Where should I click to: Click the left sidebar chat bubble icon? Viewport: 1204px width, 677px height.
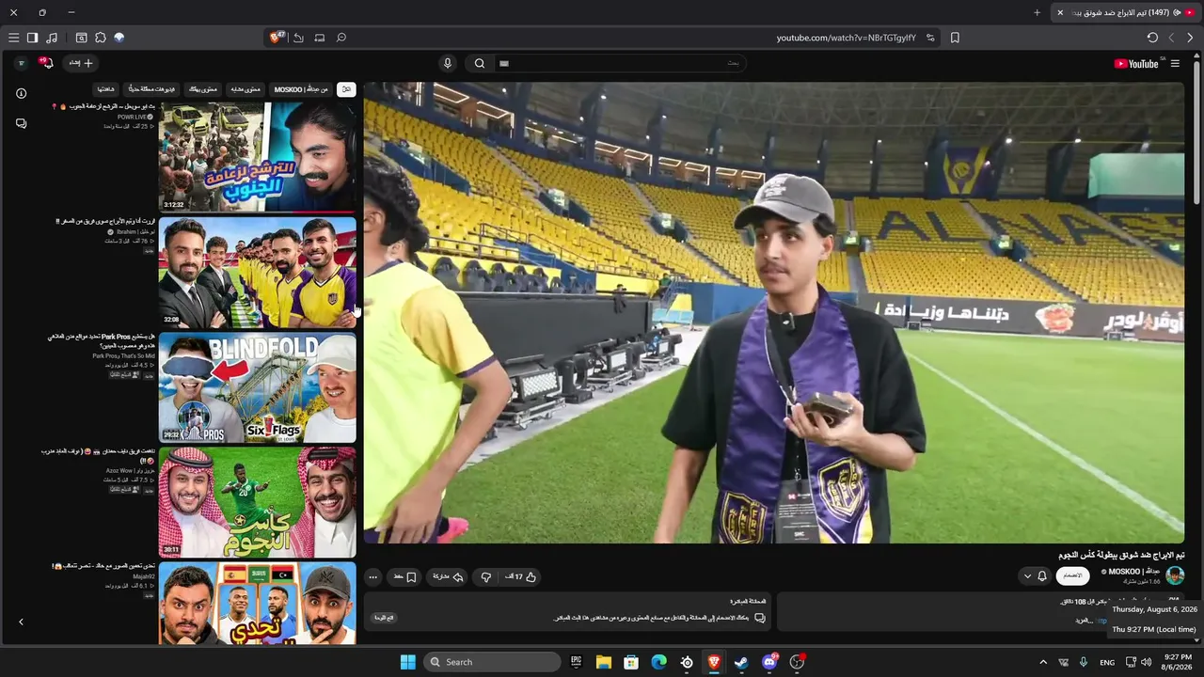[x=21, y=123]
